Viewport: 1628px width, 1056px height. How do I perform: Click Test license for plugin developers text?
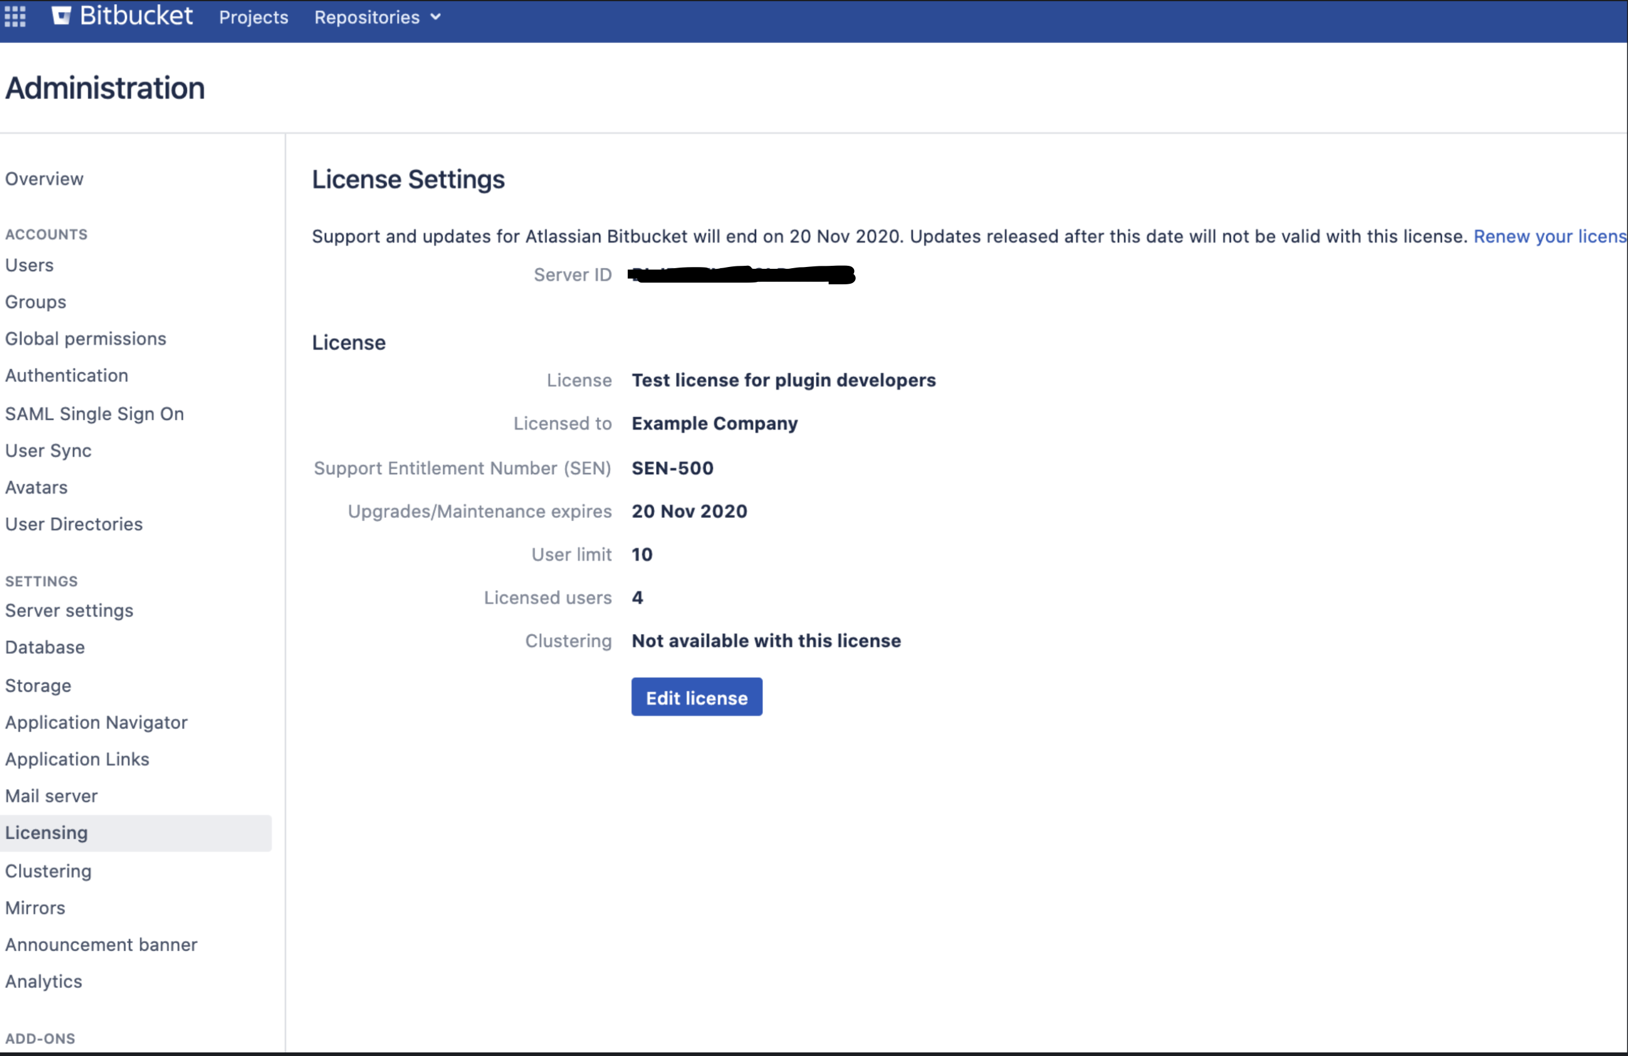point(784,380)
